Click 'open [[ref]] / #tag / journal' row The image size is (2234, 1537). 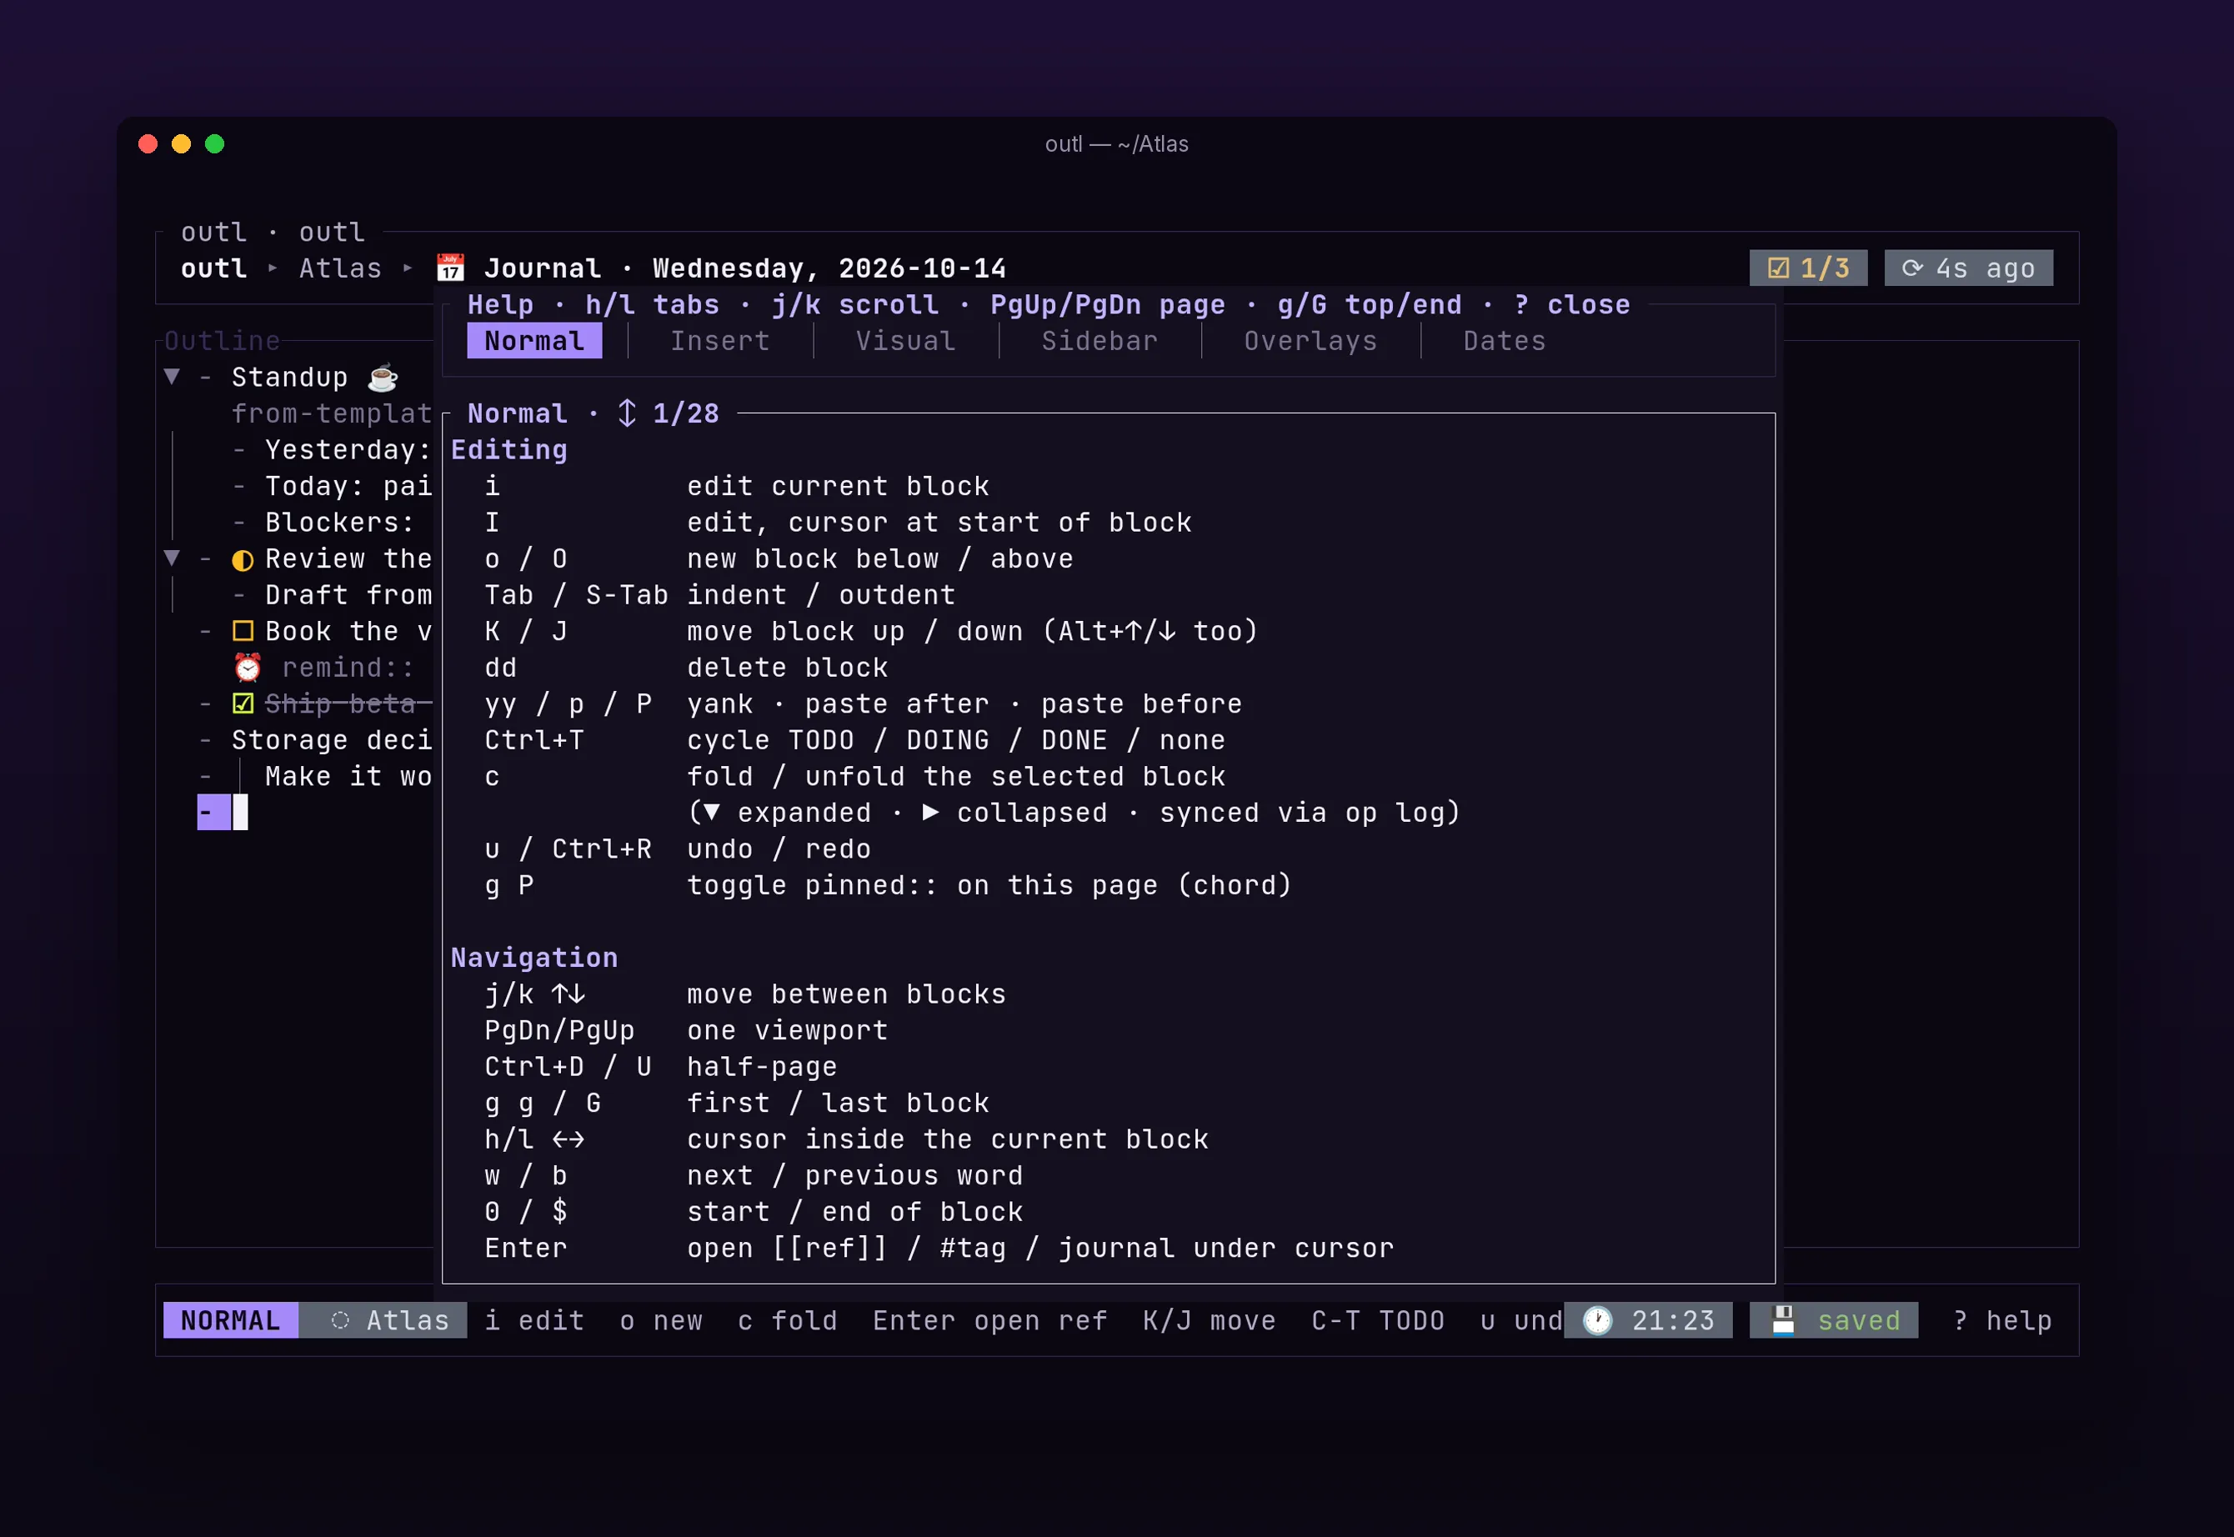pyautogui.click(x=939, y=1249)
